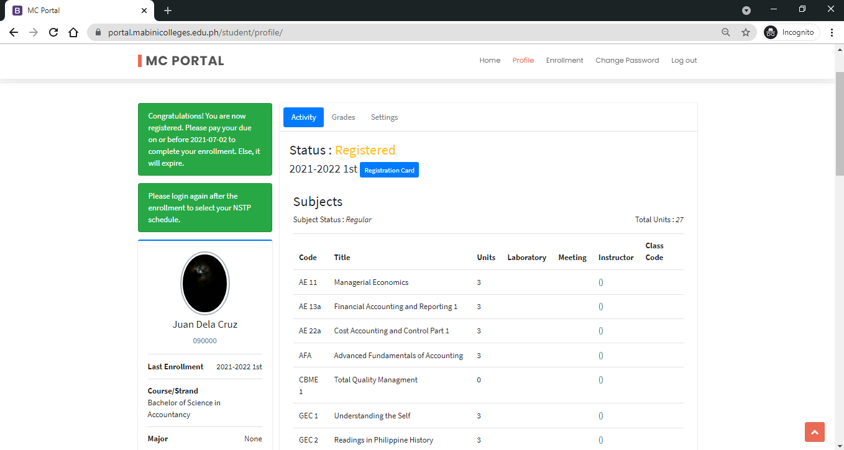Select the Activity tab

click(303, 117)
